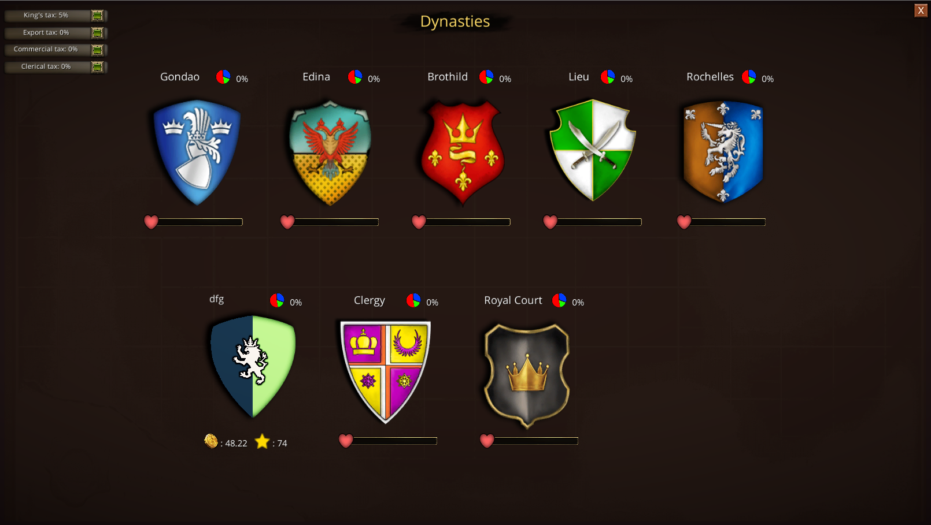Viewport: 931px width, 525px height.
Task: Close the Dynasties screen
Action: pyautogui.click(x=921, y=10)
